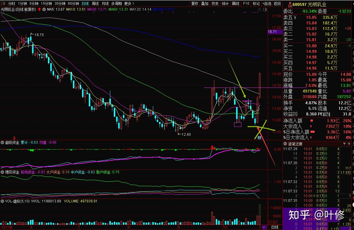Screen dimensions: 354x230
Task: Click the MA20: 13.71 indicator label
Action: (97, 9)
